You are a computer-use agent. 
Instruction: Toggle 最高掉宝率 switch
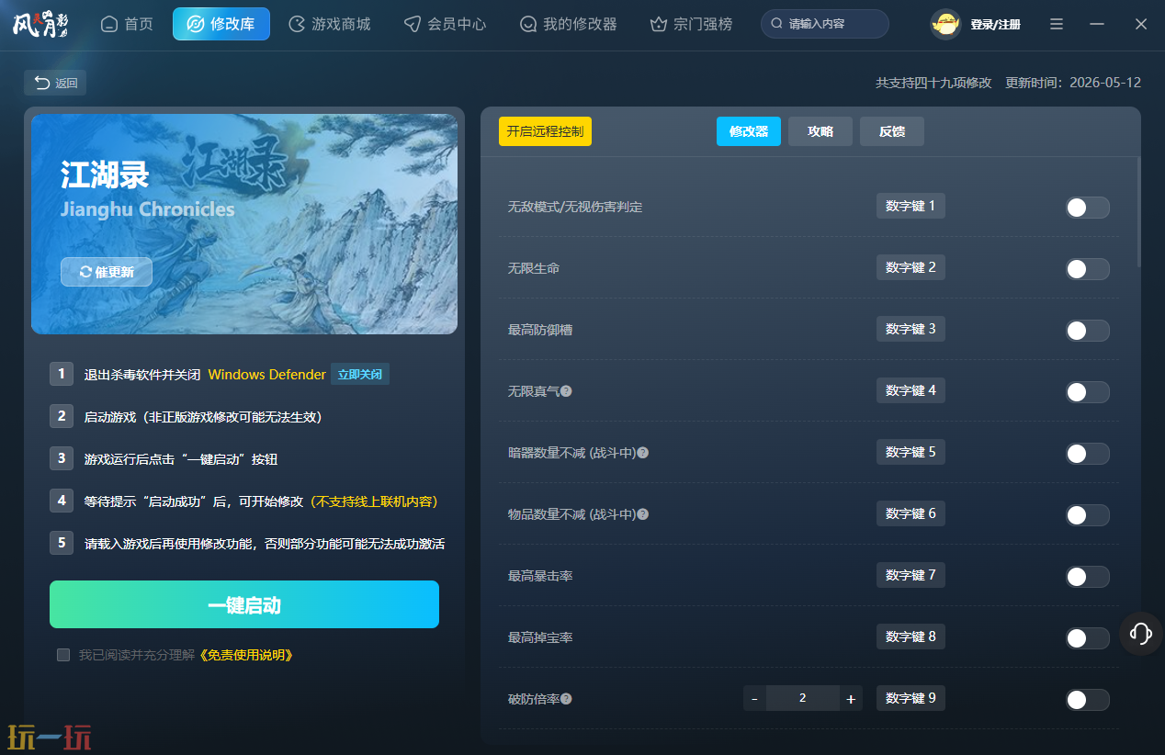pyautogui.click(x=1088, y=638)
